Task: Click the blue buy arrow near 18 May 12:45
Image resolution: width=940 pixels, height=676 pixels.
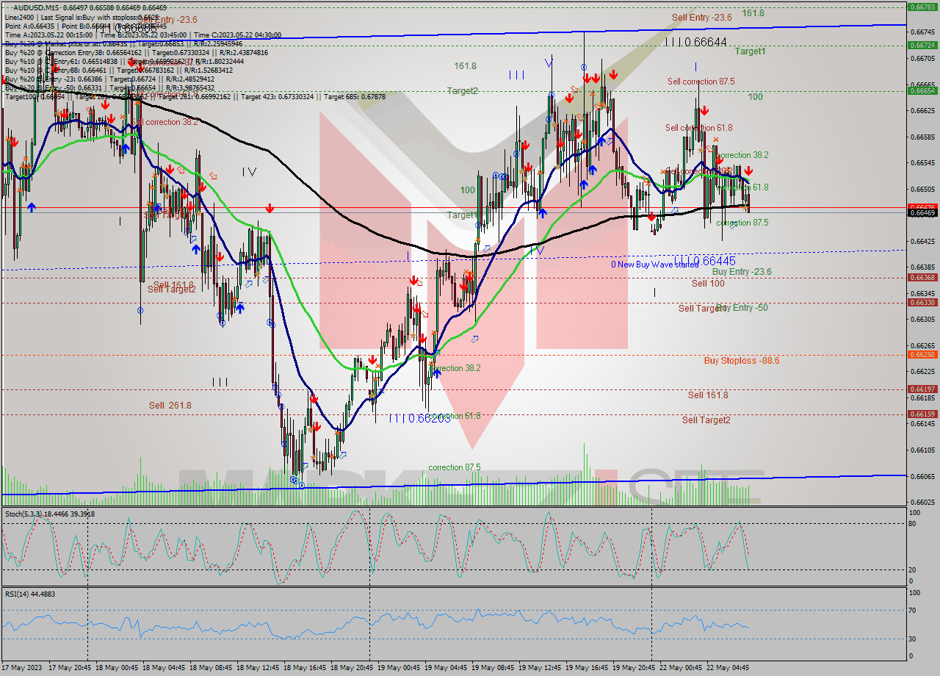Action: pyautogui.click(x=241, y=309)
